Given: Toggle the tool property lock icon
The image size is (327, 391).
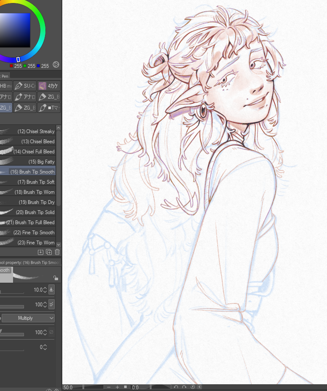Looking at the screenshot, I should tap(56, 278).
